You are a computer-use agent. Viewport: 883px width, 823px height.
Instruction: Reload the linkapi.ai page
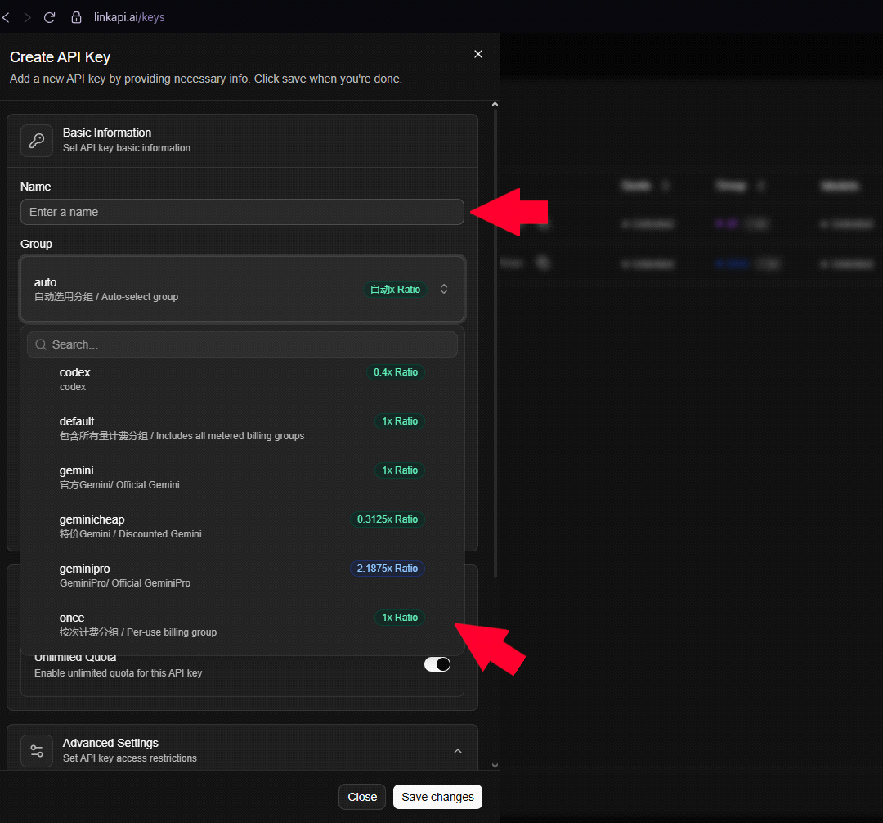[50, 17]
